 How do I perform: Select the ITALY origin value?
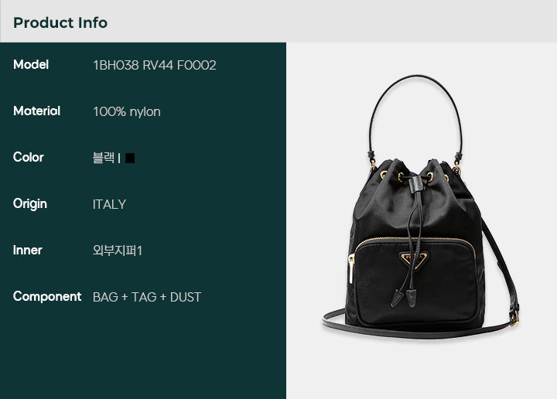[109, 204]
